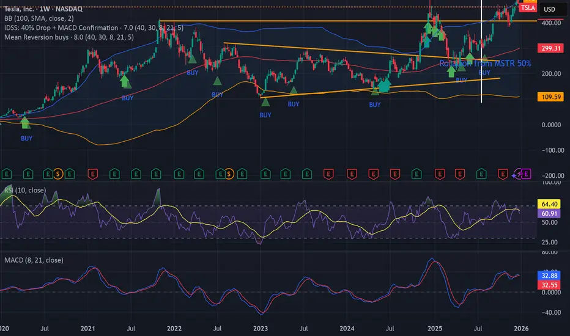Click the second orange S split marker near 2022
The image size is (570, 336).
click(x=229, y=174)
